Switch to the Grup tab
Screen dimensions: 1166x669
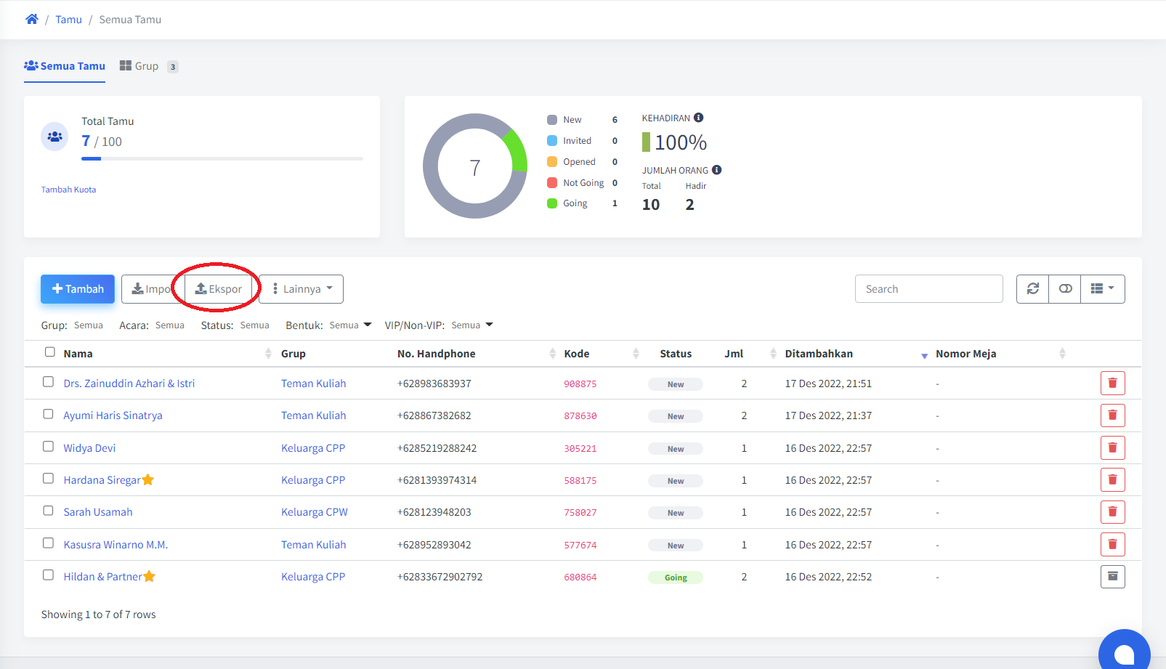[149, 66]
